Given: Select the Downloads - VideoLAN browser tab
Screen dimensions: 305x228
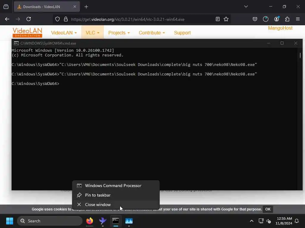Looking at the screenshot, I should click(x=47, y=7).
